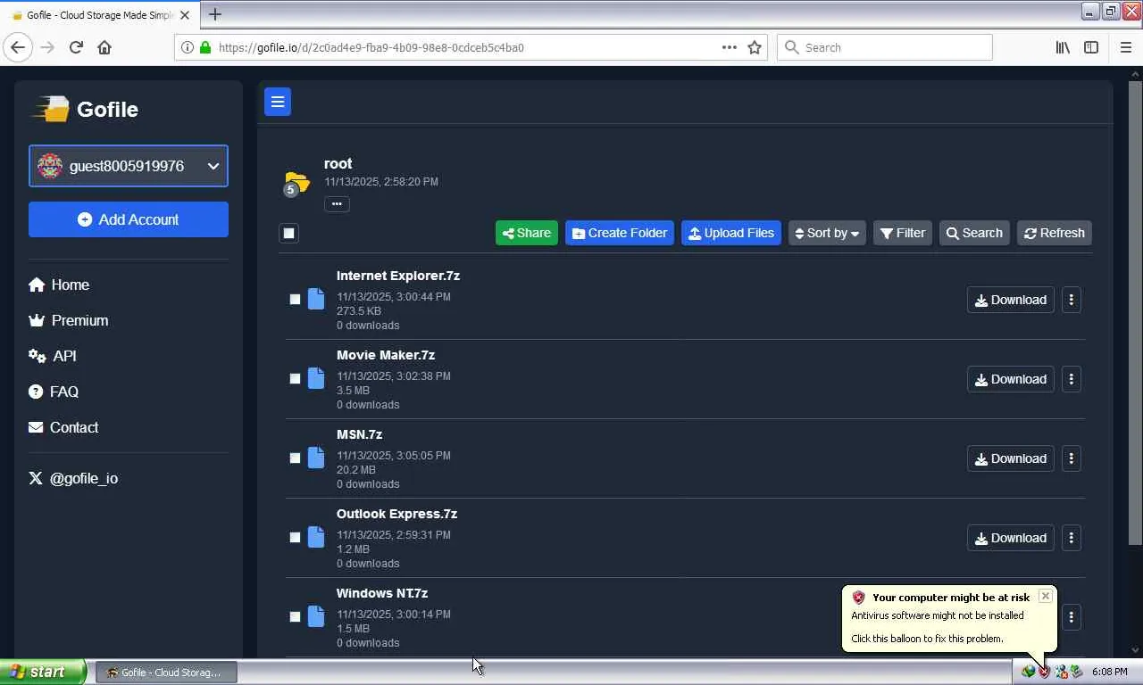The image size is (1143, 685).
Task: Click the scrollbar down arrow
Action: (x=1136, y=650)
